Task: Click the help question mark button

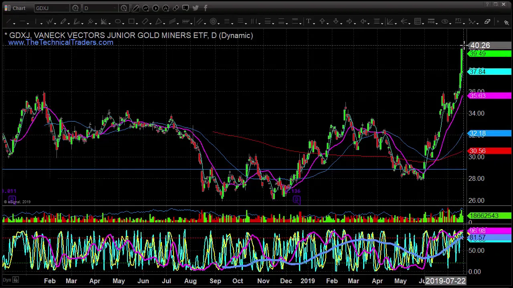Action: click(x=487, y=4)
